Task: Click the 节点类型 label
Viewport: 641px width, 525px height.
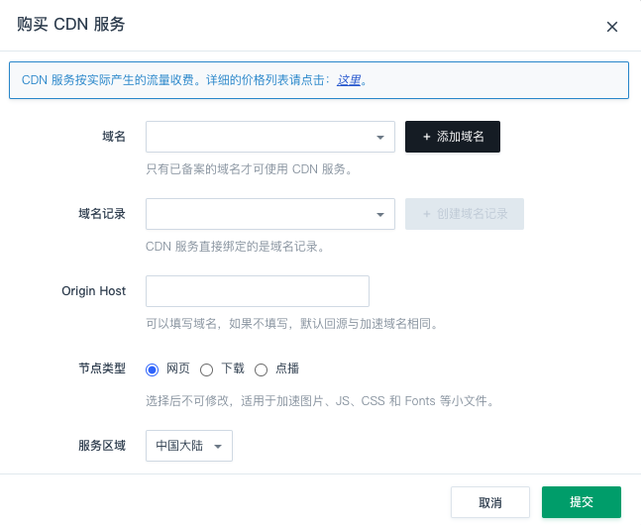Action: tap(102, 368)
